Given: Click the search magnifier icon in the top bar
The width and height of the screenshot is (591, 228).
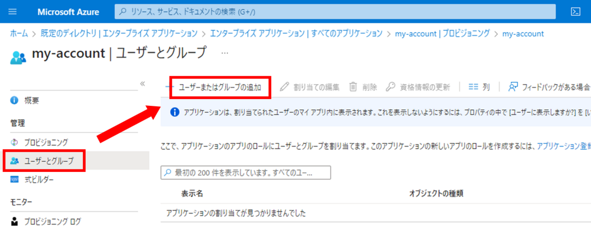Looking at the screenshot, I should point(123,11).
